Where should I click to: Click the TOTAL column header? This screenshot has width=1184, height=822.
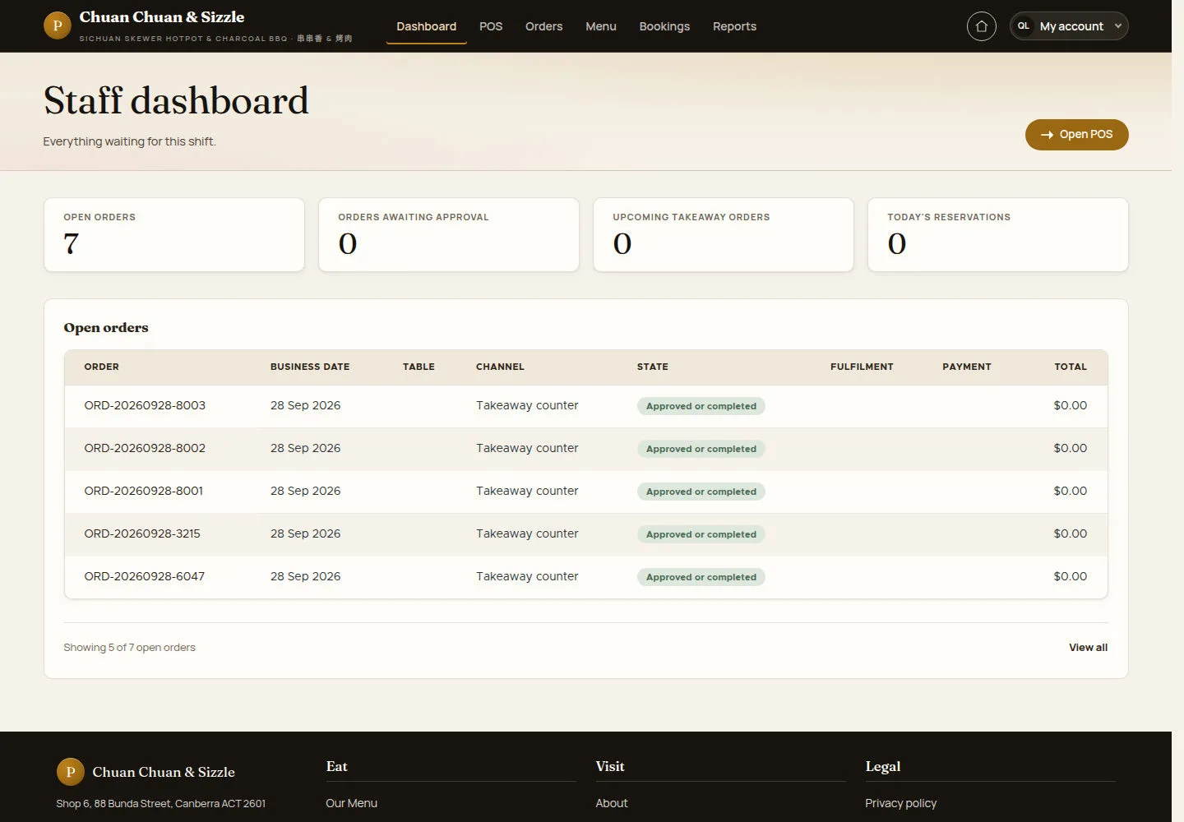1071,367
